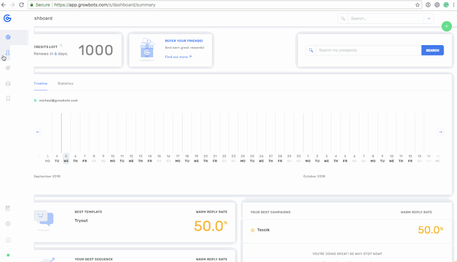457x262 pixels.
Task: Open the Tescik best campaign entry
Action: 263,230
